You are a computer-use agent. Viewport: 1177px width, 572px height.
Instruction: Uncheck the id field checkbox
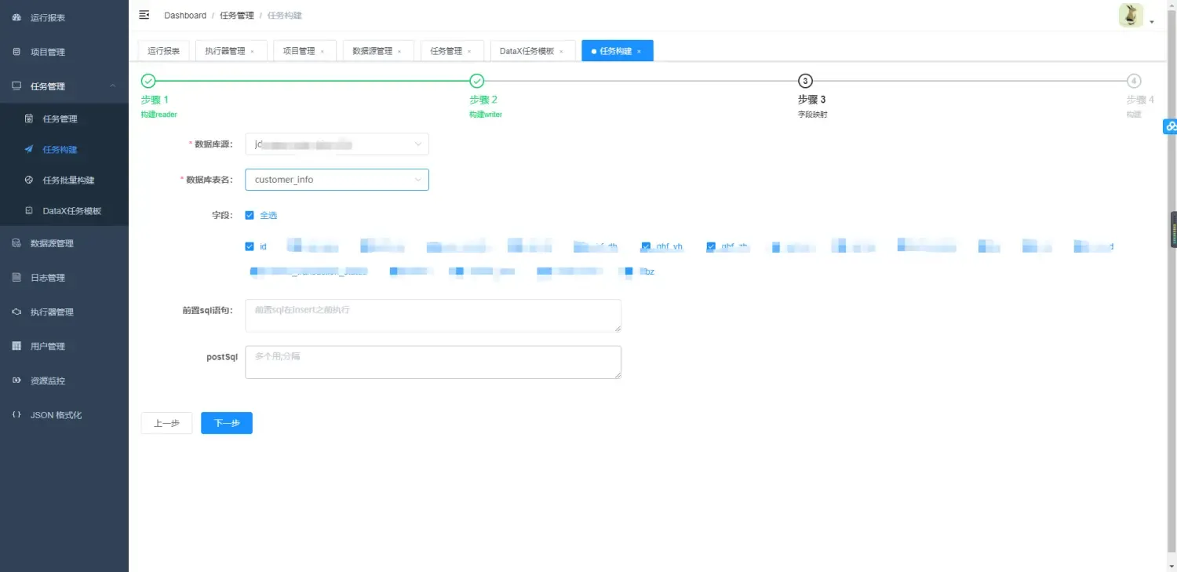(x=250, y=246)
